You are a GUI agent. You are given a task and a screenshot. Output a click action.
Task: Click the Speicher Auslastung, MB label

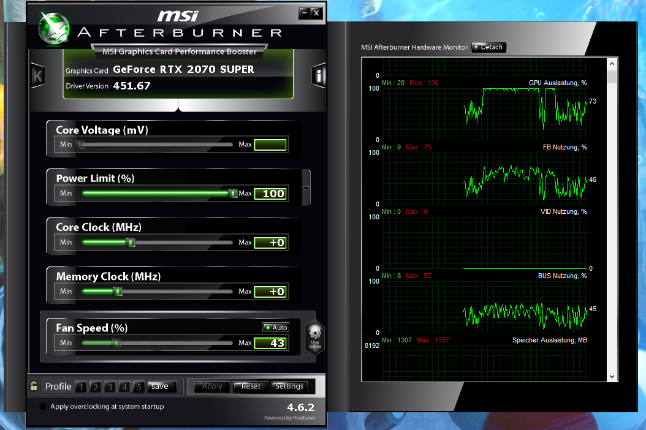coord(550,340)
